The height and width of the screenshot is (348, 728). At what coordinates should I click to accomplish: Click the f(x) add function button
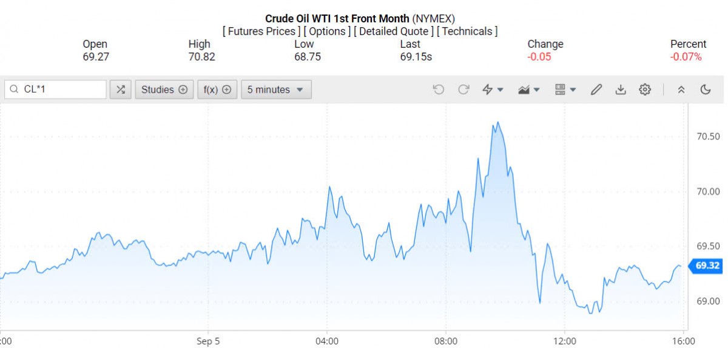[217, 90]
